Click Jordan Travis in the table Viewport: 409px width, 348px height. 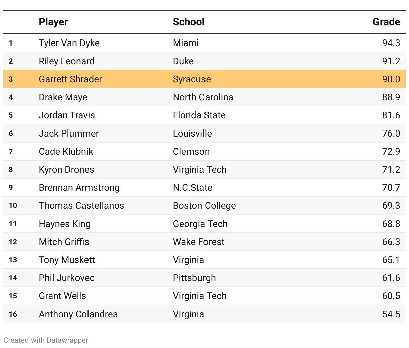click(x=67, y=115)
